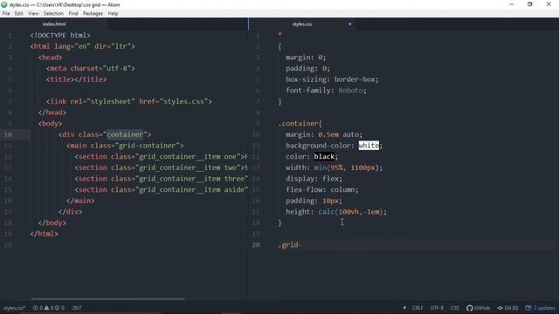Click the Atom logo in title bar
559x314 pixels.
(x=4, y=4)
